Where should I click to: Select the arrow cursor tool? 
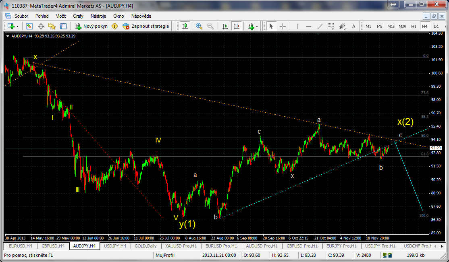tap(271, 26)
